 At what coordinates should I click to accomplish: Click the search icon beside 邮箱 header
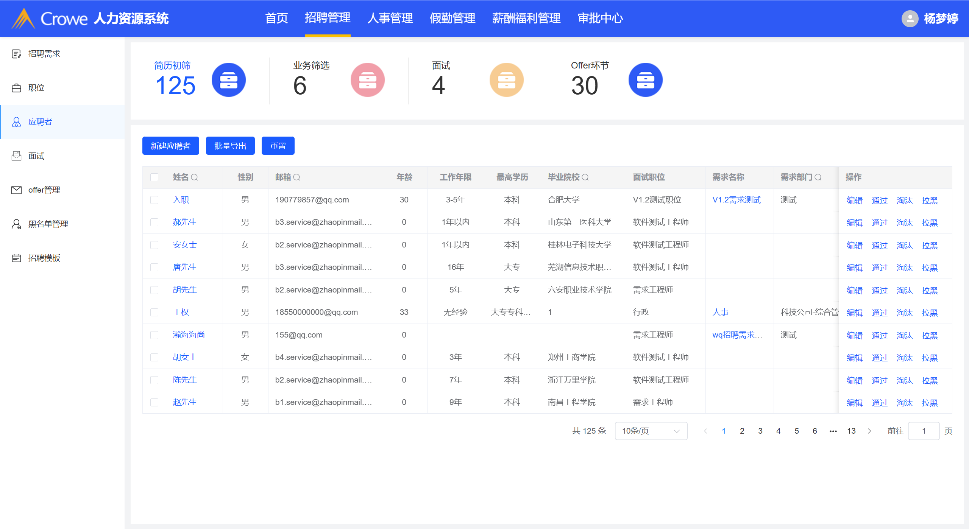tap(296, 177)
